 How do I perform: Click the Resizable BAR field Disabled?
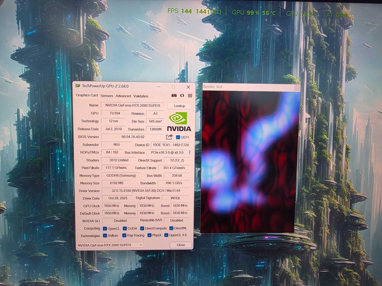point(176,220)
